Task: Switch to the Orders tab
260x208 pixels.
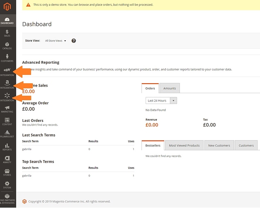Action: (150, 88)
